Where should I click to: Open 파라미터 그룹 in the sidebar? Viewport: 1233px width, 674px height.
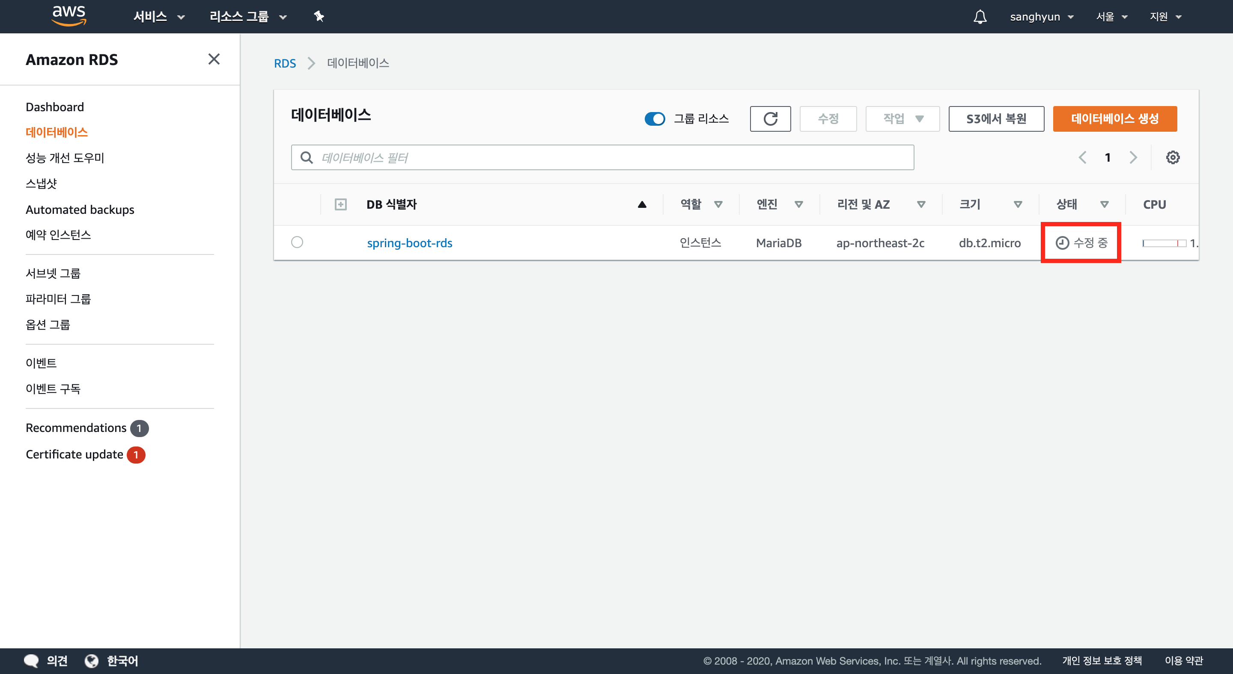[x=58, y=299]
